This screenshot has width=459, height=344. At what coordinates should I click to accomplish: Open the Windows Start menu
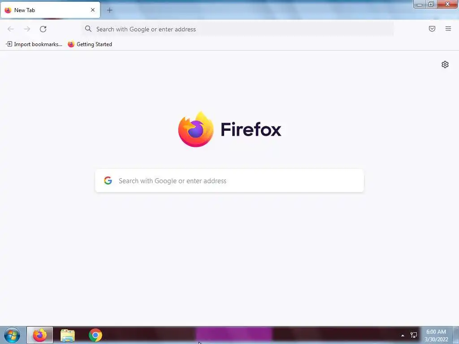point(12,335)
